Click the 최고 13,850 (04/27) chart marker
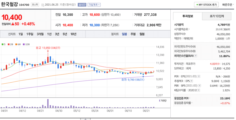The width and height of the screenshot is (236, 120). [48, 48]
